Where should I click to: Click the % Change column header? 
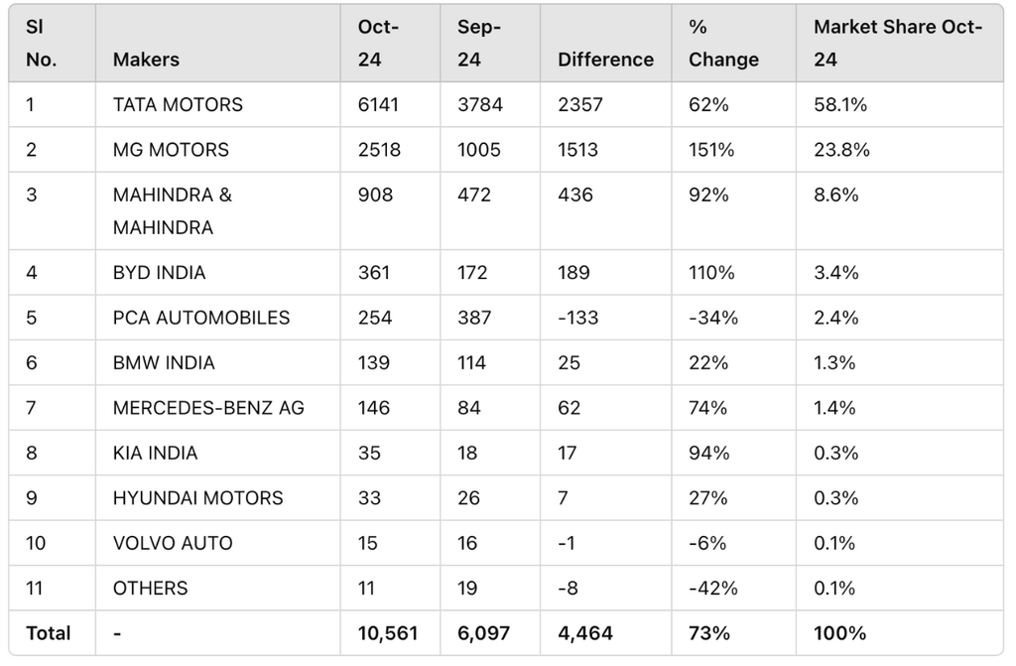tap(723, 43)
